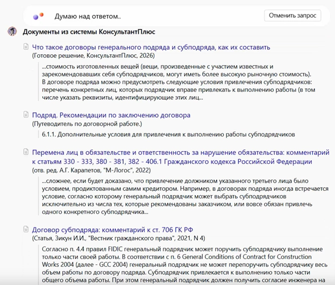335x285 pixels.
Task: Click text line "В договоре подряда можно предусмотреть следующие условия"
Action: (177, 82)
